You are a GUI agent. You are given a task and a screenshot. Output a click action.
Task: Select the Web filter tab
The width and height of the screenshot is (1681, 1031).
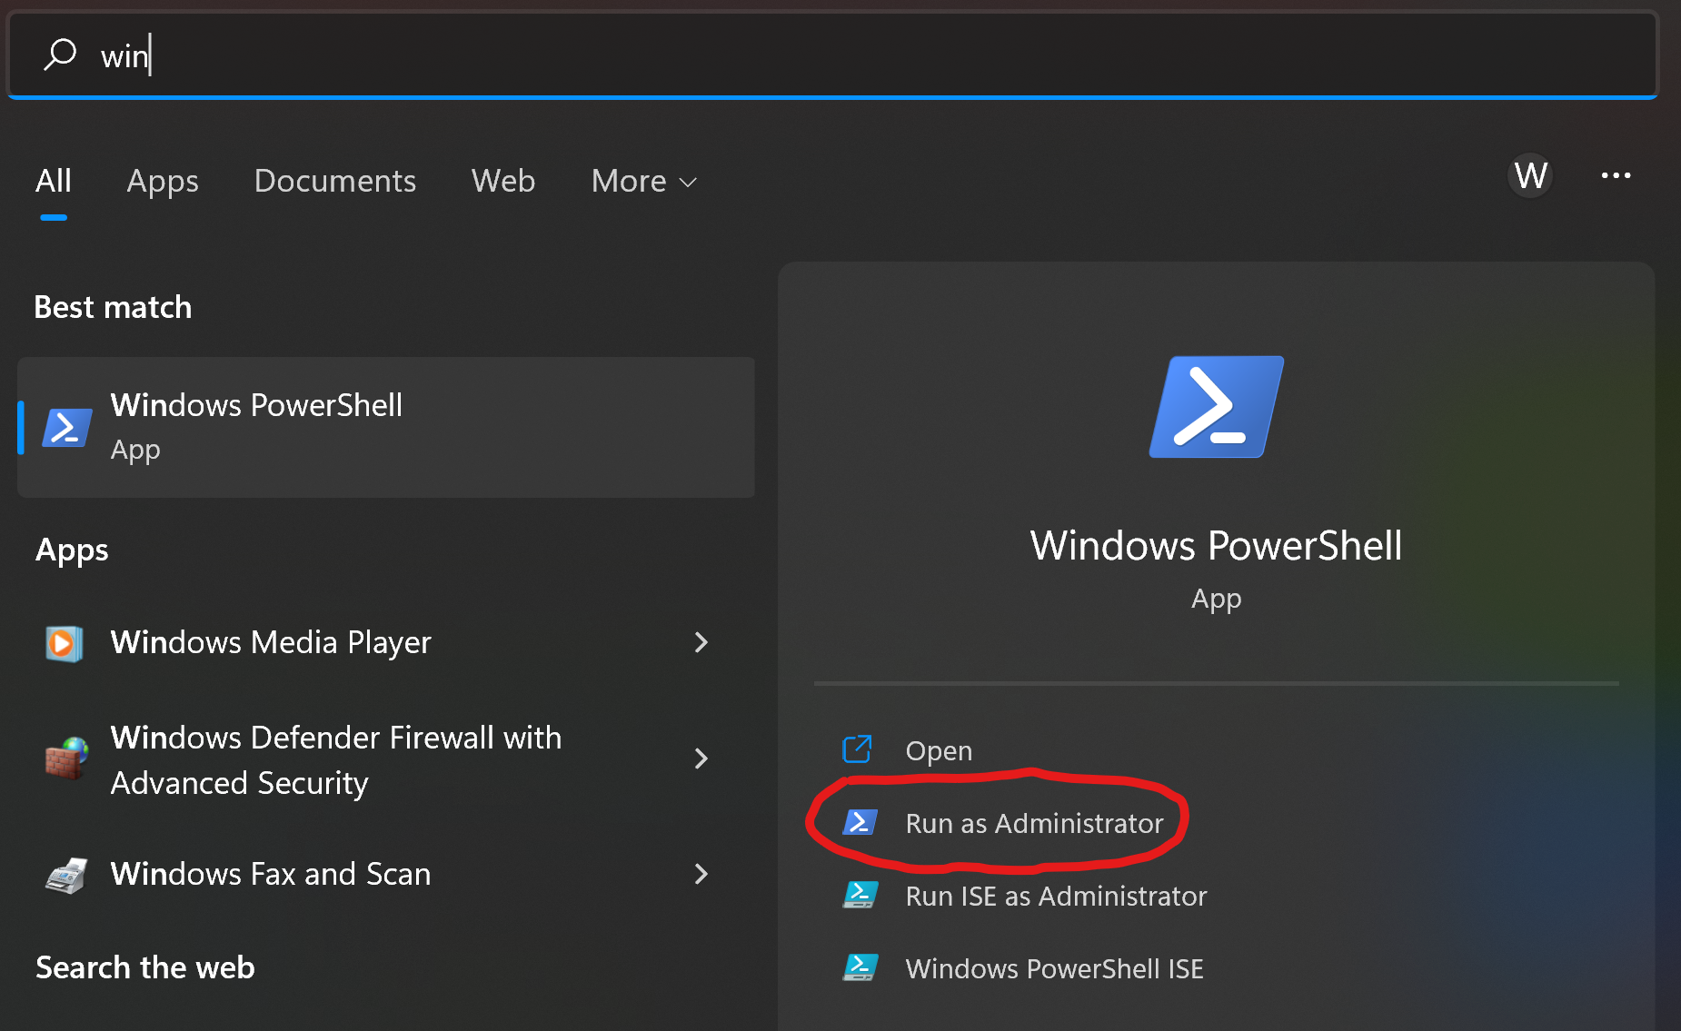[x=503, y=182]
